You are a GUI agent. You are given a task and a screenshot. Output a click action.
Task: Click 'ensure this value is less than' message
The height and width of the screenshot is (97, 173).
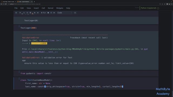79,63
